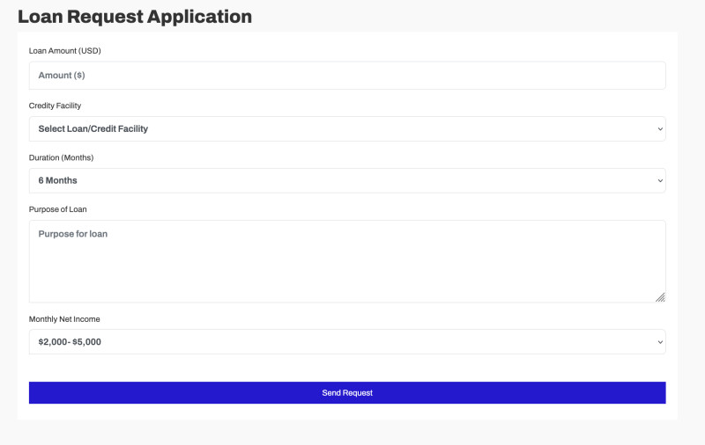Click the resize handle of Purpose textarea
Viewport: 705px width, 445px height.
[660, 297]
